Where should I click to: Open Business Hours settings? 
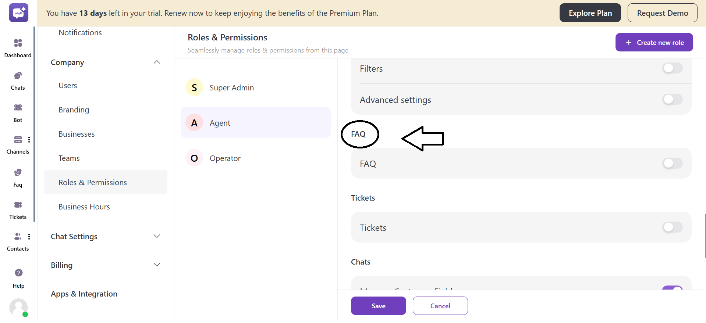pos(84,207)
